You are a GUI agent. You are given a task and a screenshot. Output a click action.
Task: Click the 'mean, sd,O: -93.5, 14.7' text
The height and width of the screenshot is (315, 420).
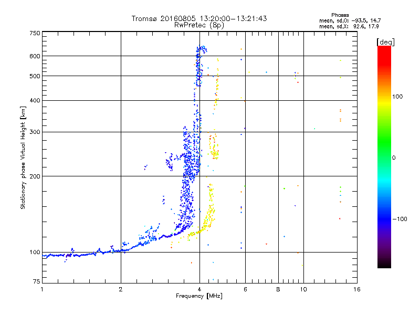coord(350,20)
